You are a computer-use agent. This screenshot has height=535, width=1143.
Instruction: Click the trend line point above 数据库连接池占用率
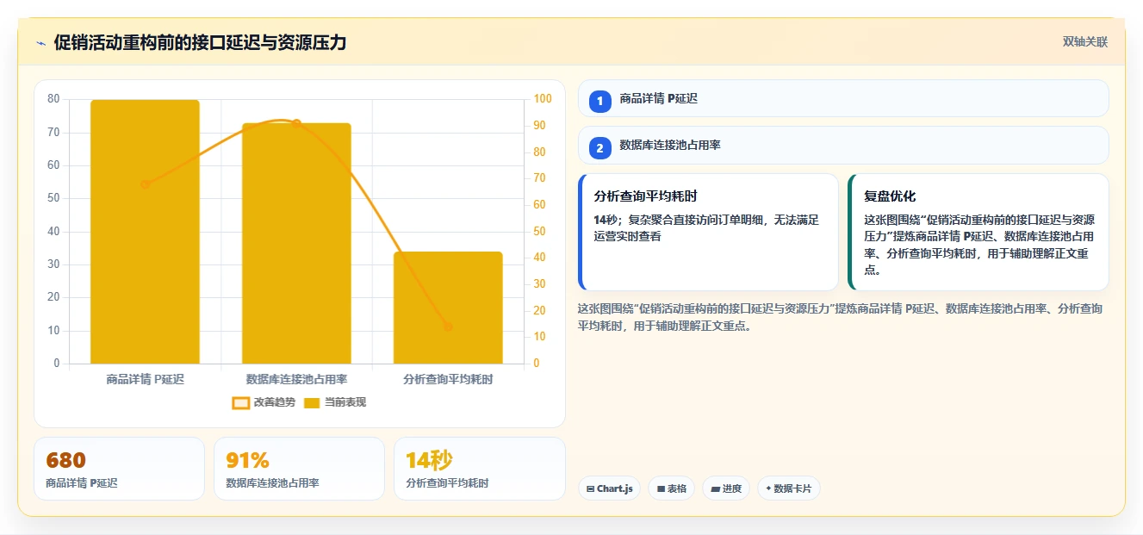(296, 123)
